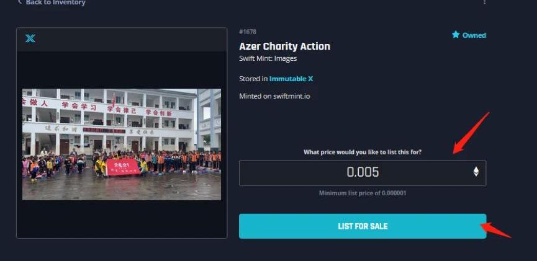Click the red banner in the photo
537x261 pixels.
123,166
